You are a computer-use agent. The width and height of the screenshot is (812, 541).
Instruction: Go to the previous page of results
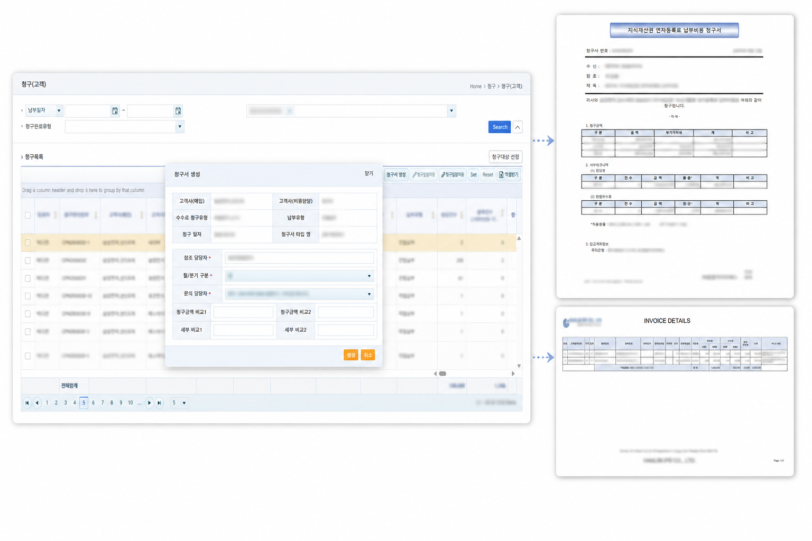click(x=36, y=403)
